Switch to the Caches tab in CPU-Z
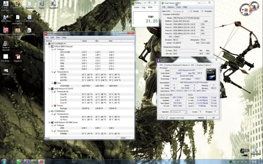The width and height of the screenshot is (263, 164). 168,65
